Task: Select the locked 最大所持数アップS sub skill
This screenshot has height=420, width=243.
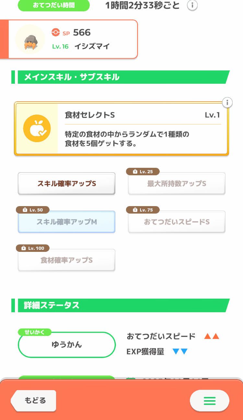Action: point(177,184)
